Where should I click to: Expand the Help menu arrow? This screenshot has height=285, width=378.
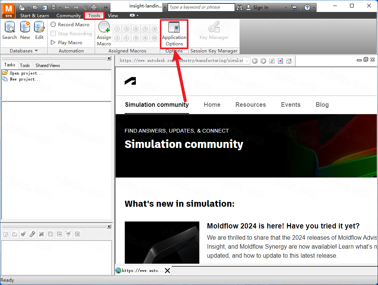(x=314, y=7)
